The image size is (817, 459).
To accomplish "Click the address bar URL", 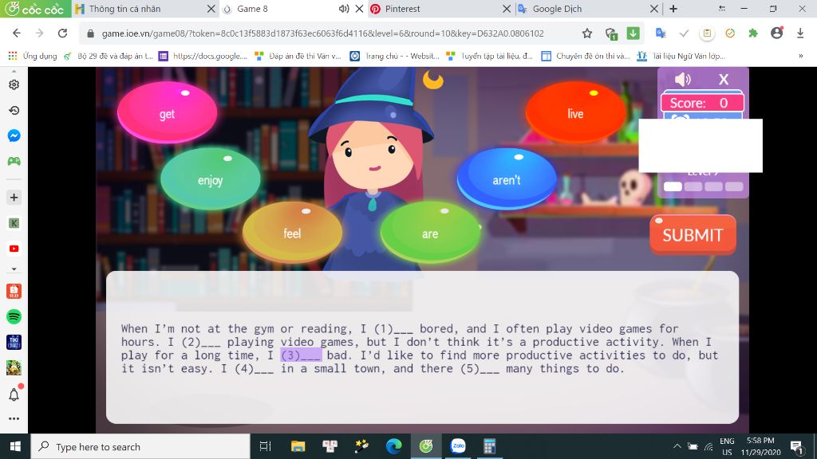I will point(322,33).
